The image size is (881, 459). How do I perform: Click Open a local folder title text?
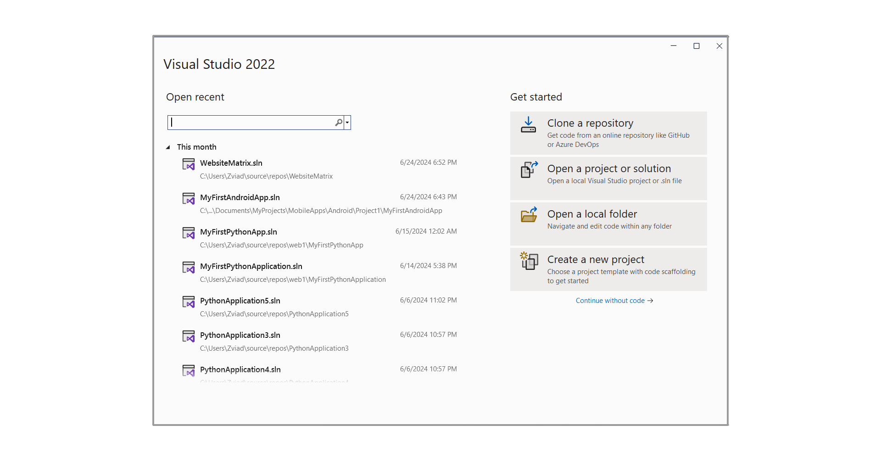coord(592,214)
